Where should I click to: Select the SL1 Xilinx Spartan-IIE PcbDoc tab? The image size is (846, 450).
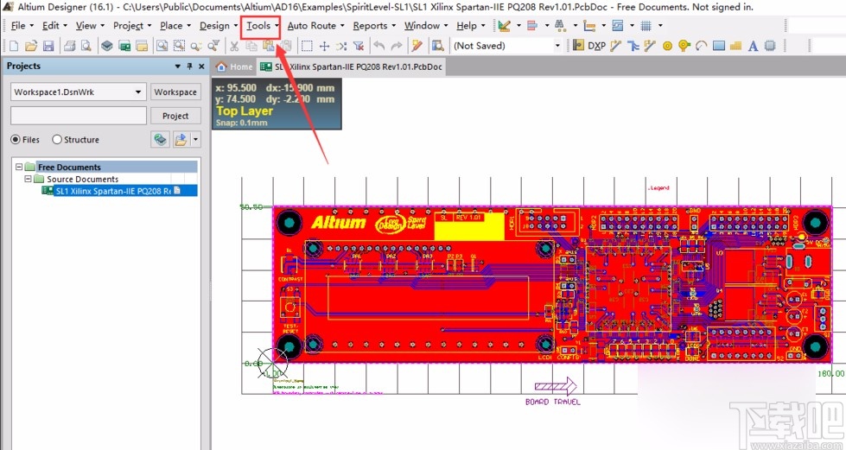click(351, 67)
